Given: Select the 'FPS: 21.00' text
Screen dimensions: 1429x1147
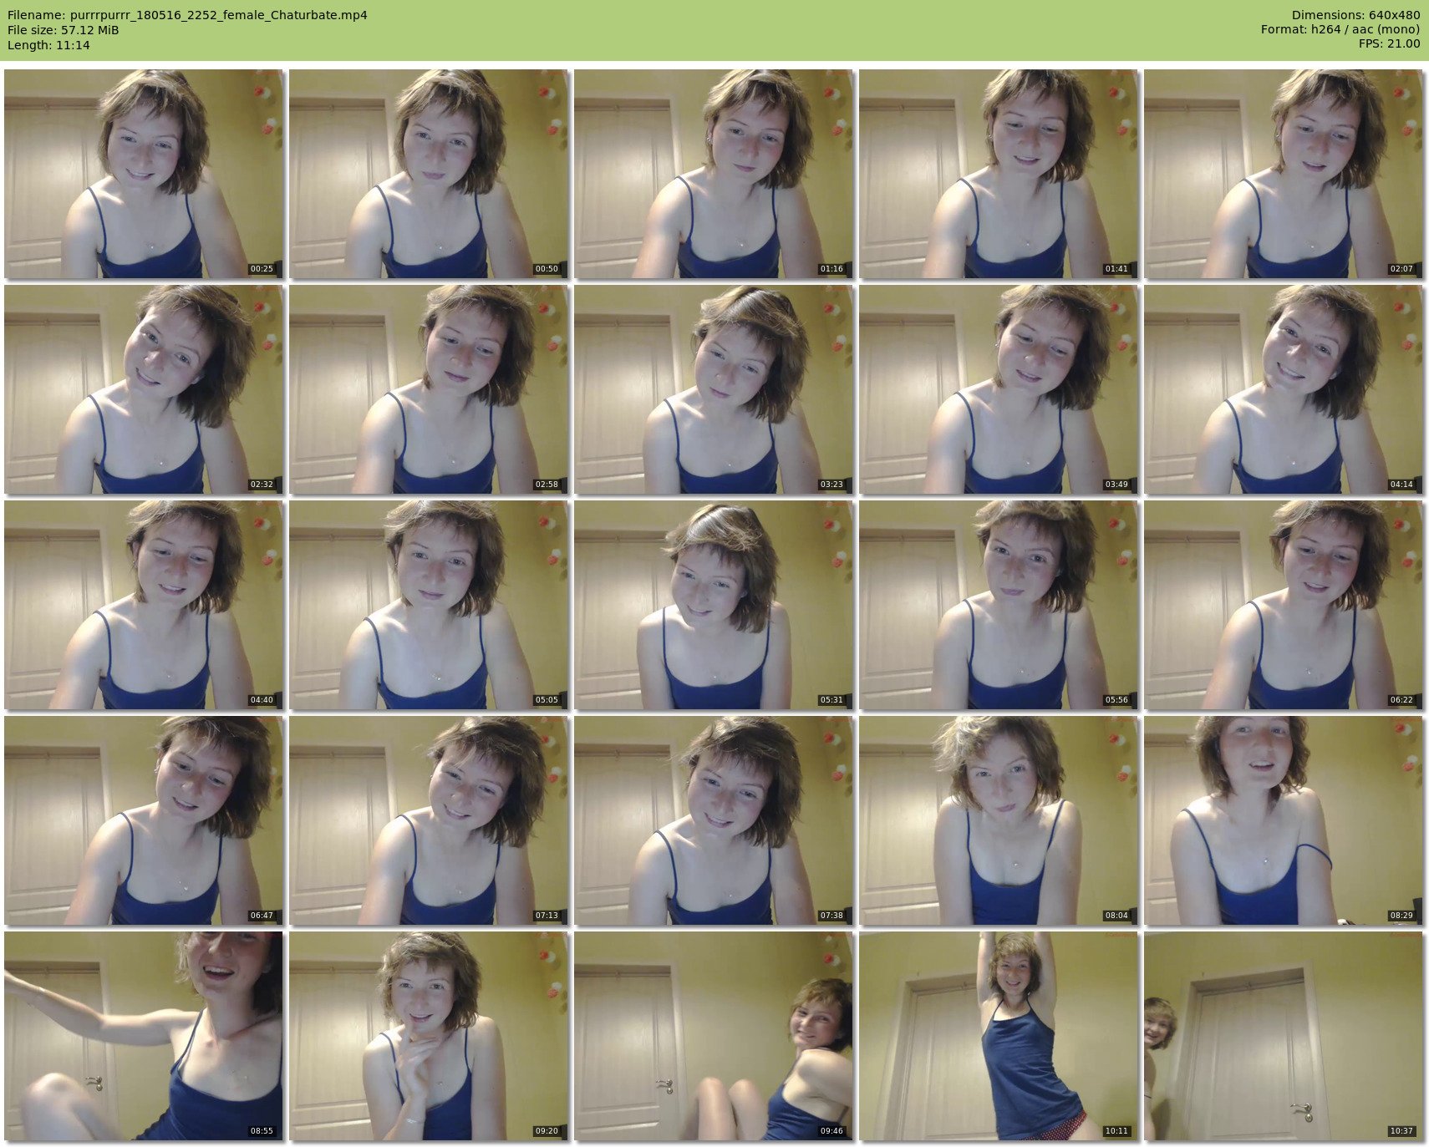Looking at the screenshot, I should [x=1389, y=45].
